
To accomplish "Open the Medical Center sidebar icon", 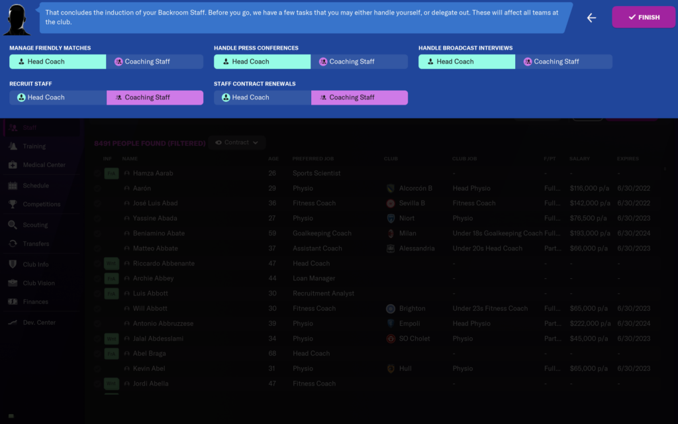I will click(x=13, y=165).
